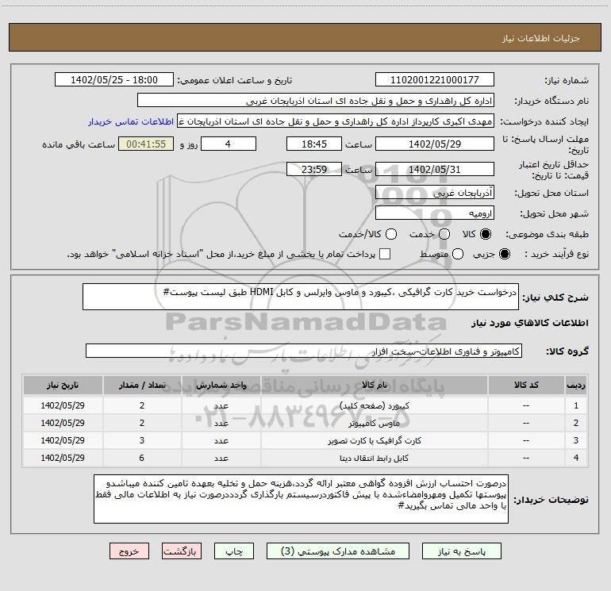Click quantity 6 in data cable row
This screenshot has height=591, width=611.
click(x=142, y=459)
